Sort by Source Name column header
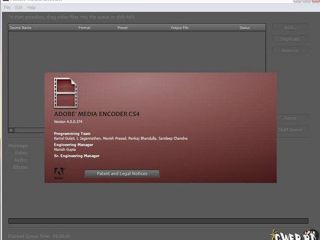320x240 pixels. click(x=43, y=27)
